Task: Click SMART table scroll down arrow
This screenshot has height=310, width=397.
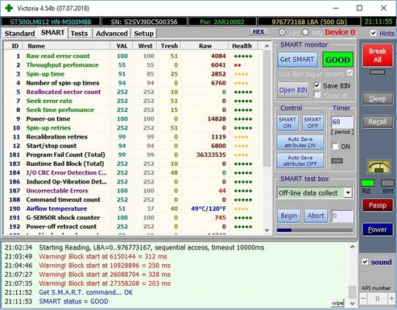Action: click(267, 230)
